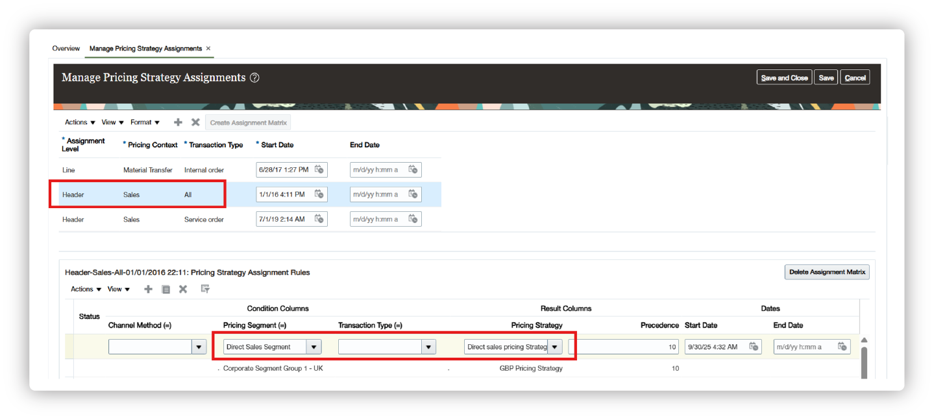Viewport: 934px width, 420px height.
Task: Duplicate the rule using the copy icon
Action: click(166, 289)
